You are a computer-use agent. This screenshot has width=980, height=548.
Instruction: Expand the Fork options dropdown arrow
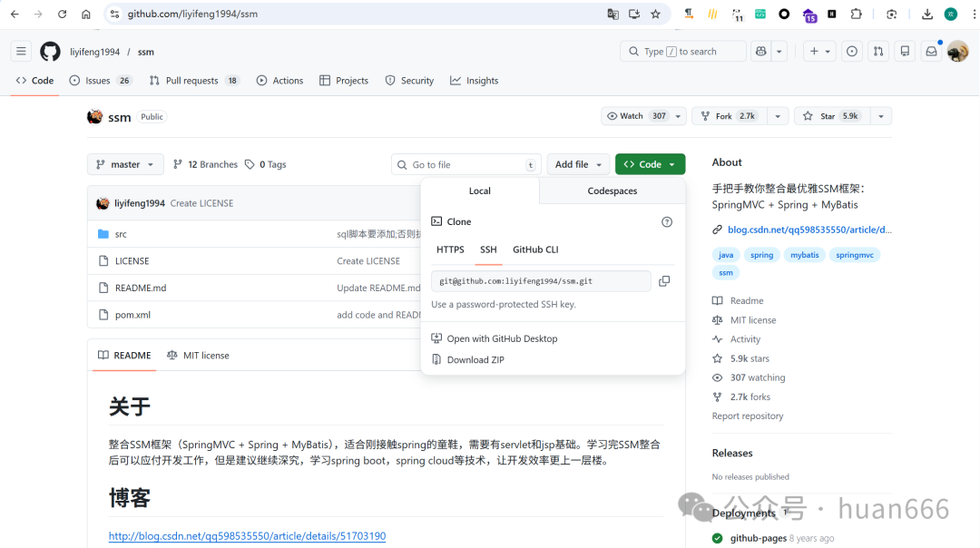pyautogui.click(x=777, y=116)
